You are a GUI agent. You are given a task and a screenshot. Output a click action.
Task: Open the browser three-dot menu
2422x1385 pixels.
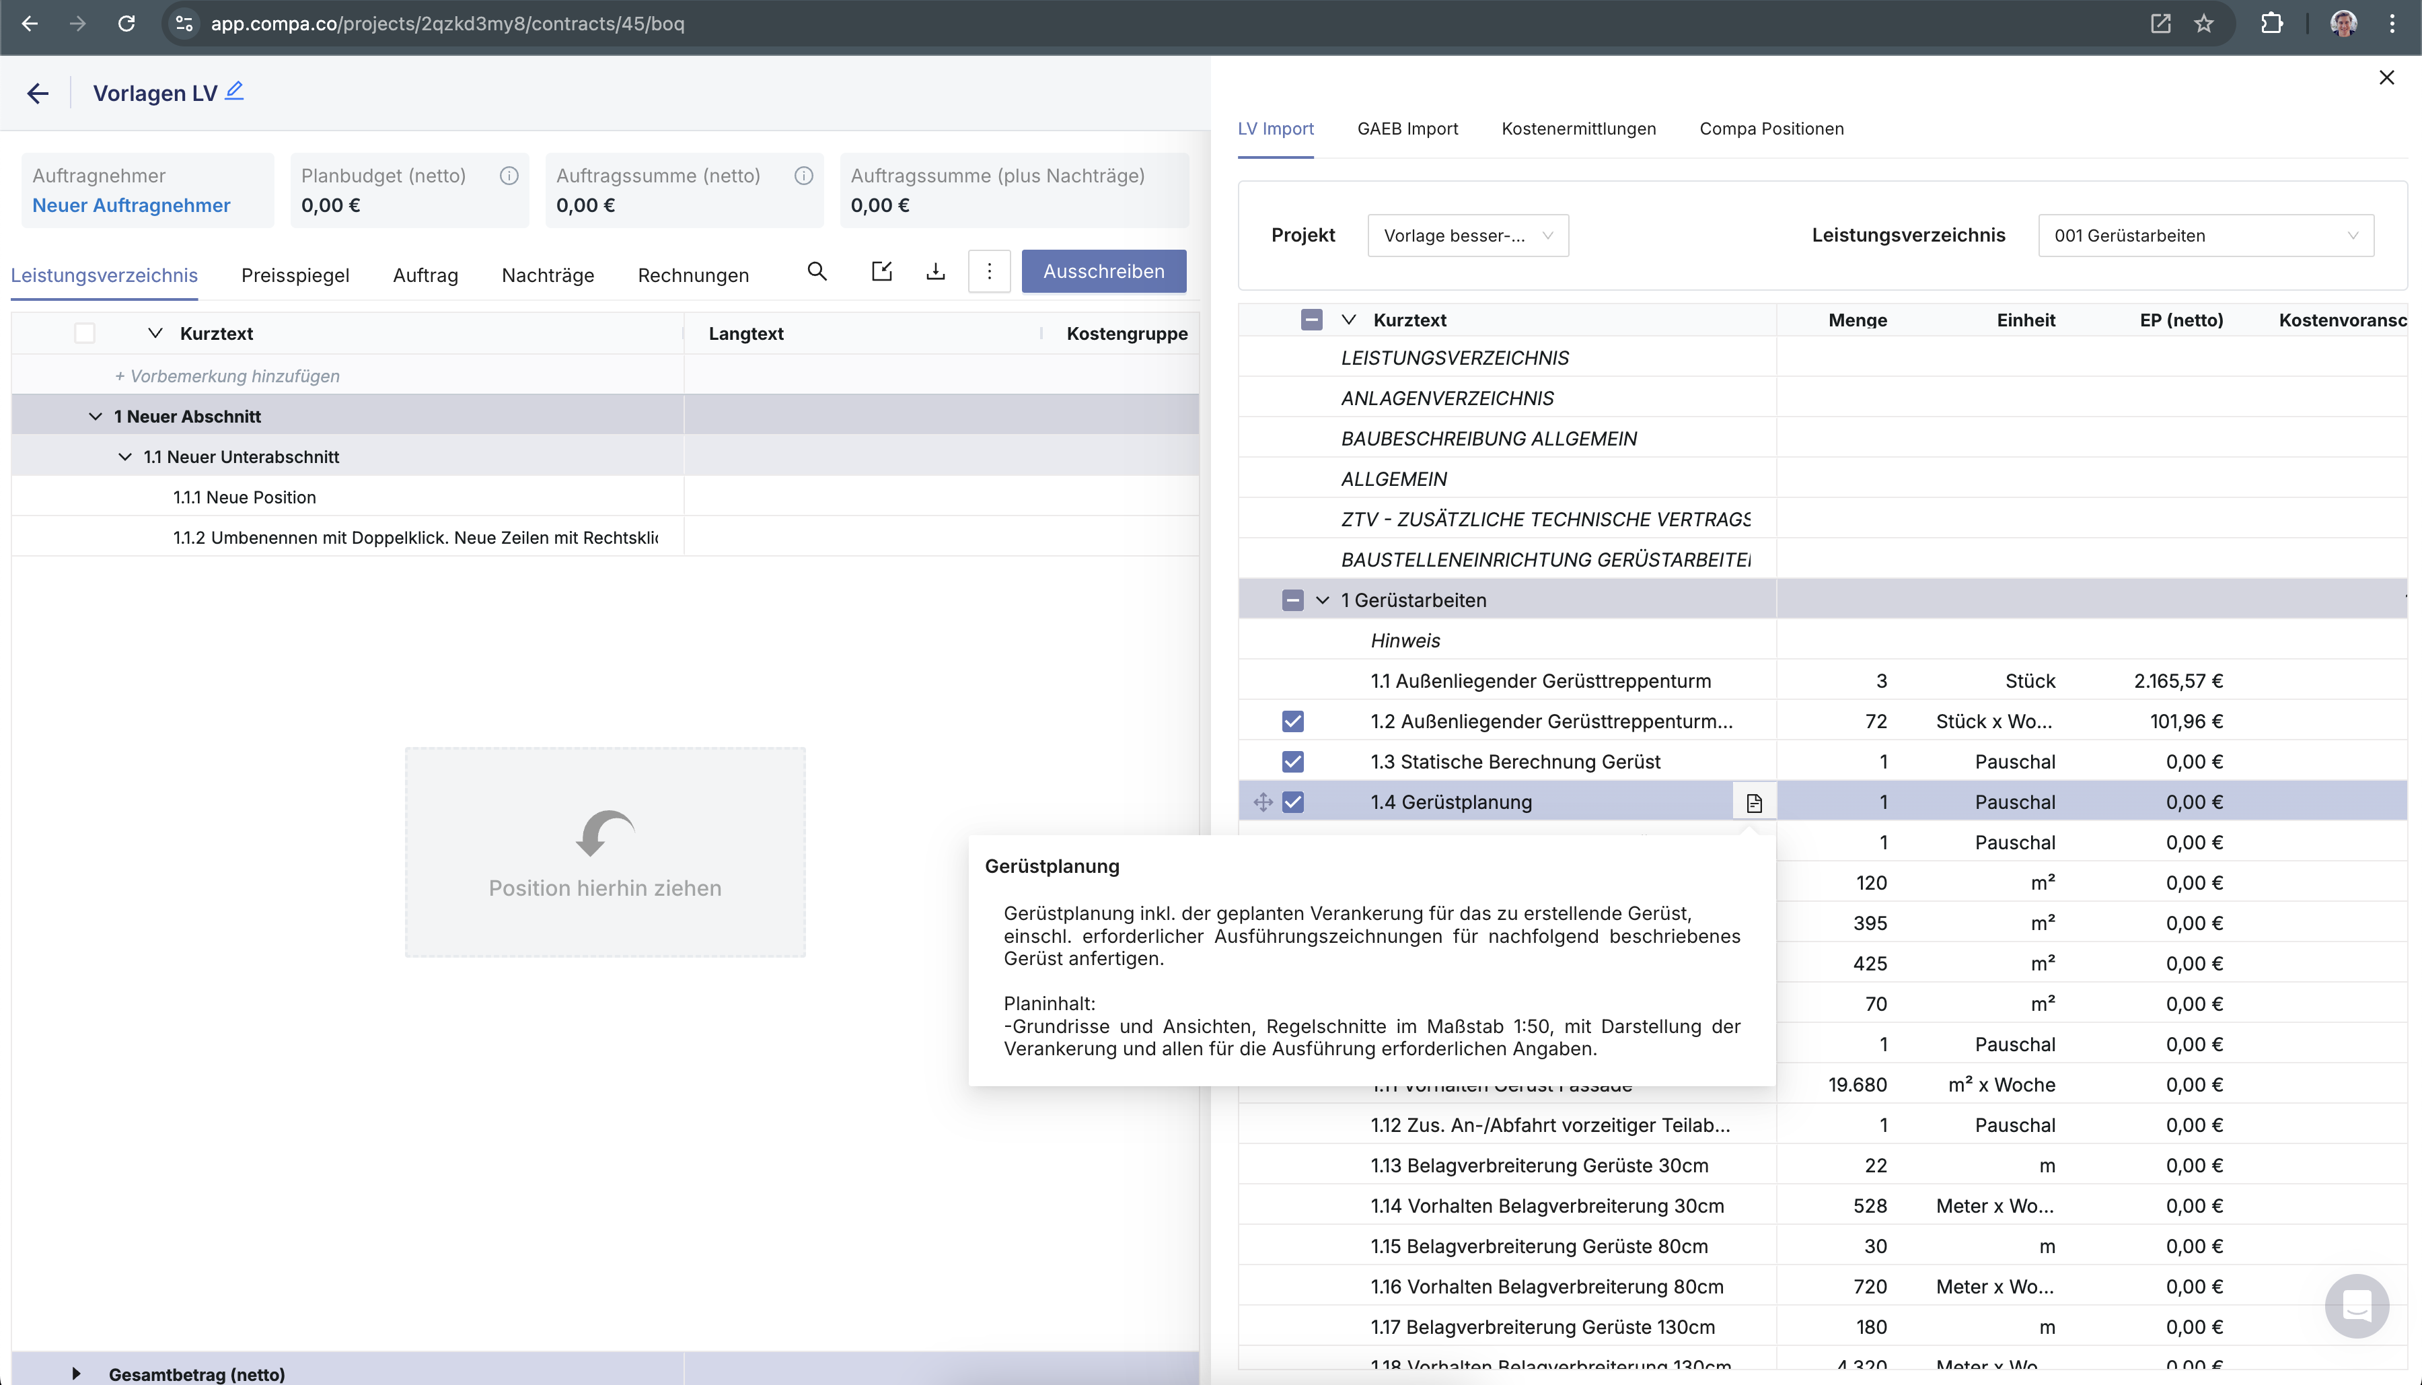pyautogui.click(x=2392, y=24)
